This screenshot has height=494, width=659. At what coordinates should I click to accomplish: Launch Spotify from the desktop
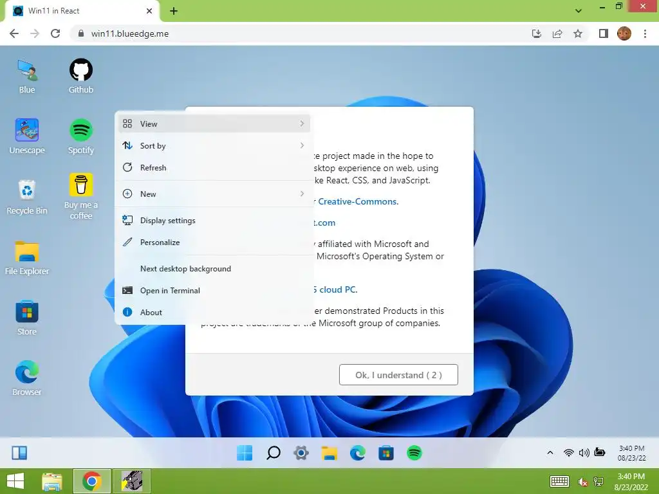click(x=80, y=136)
